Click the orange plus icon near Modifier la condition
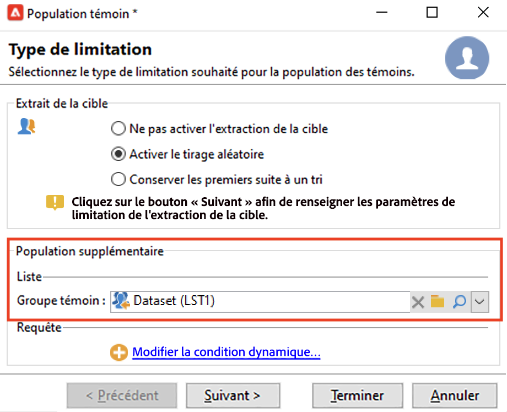The width and height of the screenshot is (507, 412). coord(119,353)
